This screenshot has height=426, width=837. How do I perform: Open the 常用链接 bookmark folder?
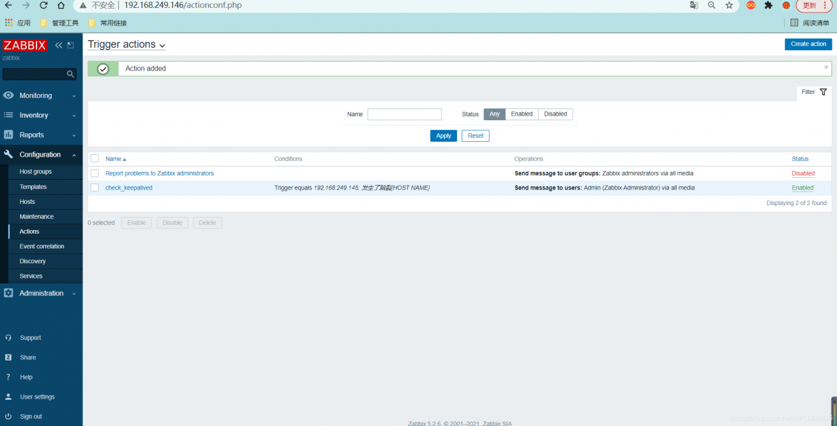pos(107,23)
